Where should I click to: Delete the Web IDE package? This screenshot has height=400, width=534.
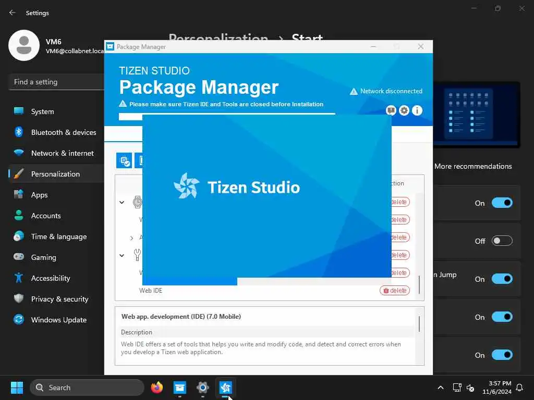tap(395, 291)
